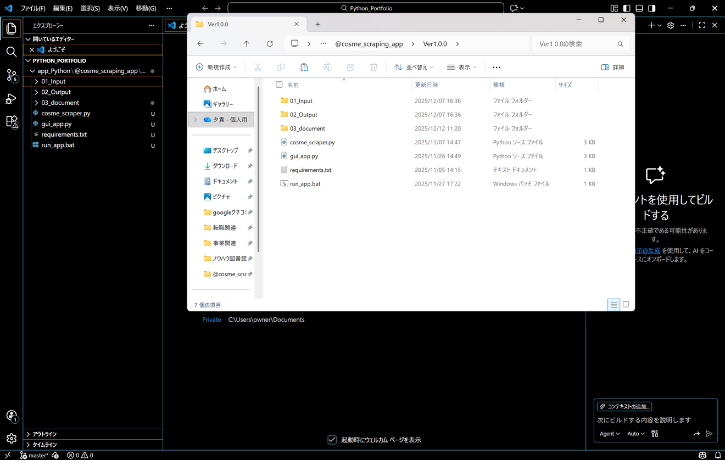Click the Copy icon in the File Explorer toolbar

pos(281,67)
